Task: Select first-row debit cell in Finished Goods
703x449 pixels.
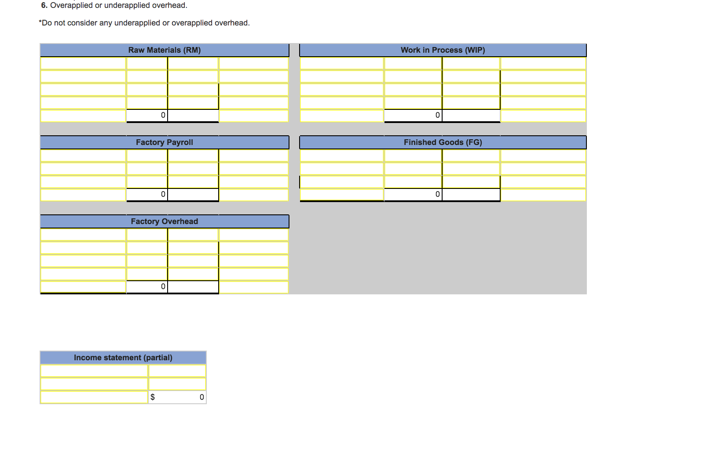Action: 413,156
